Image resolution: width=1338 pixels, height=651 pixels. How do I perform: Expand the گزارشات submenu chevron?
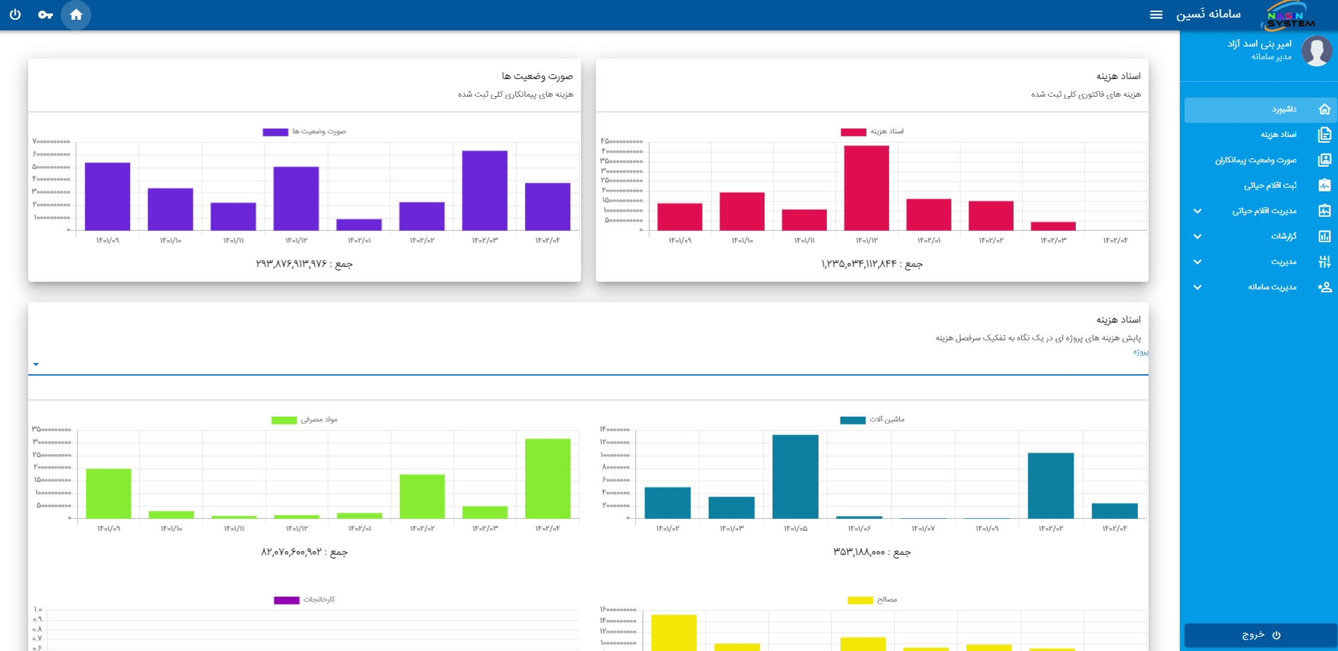click(1197, 237)
